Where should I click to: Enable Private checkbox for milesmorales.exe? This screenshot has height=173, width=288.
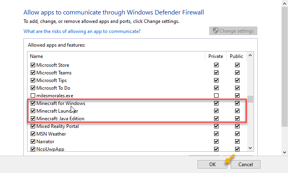click(216, 96)
